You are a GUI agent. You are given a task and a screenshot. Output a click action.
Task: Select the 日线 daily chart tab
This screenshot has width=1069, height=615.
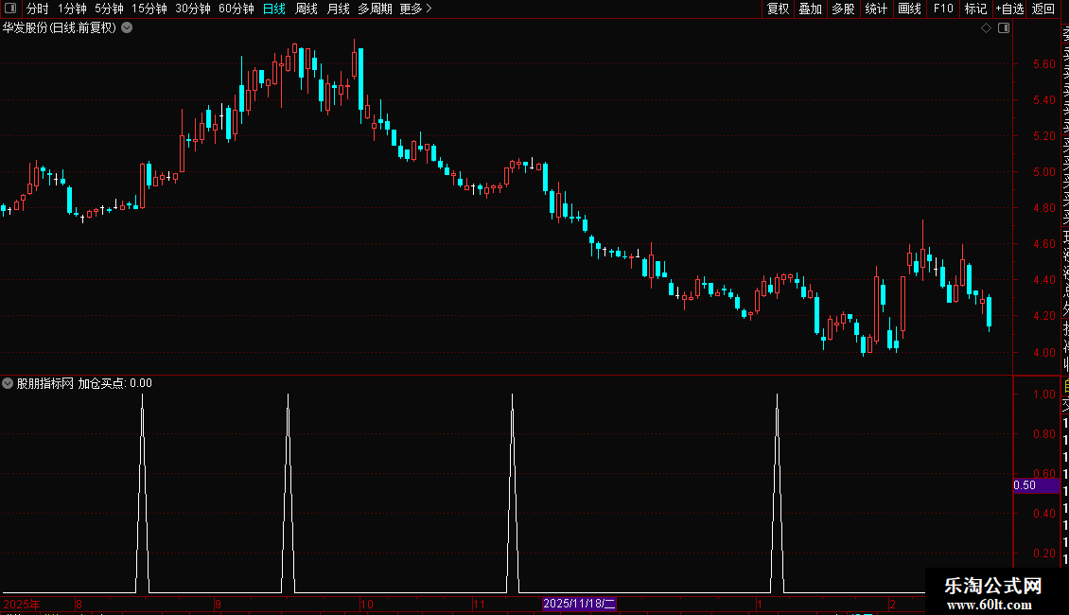click(x=274, y=9)
